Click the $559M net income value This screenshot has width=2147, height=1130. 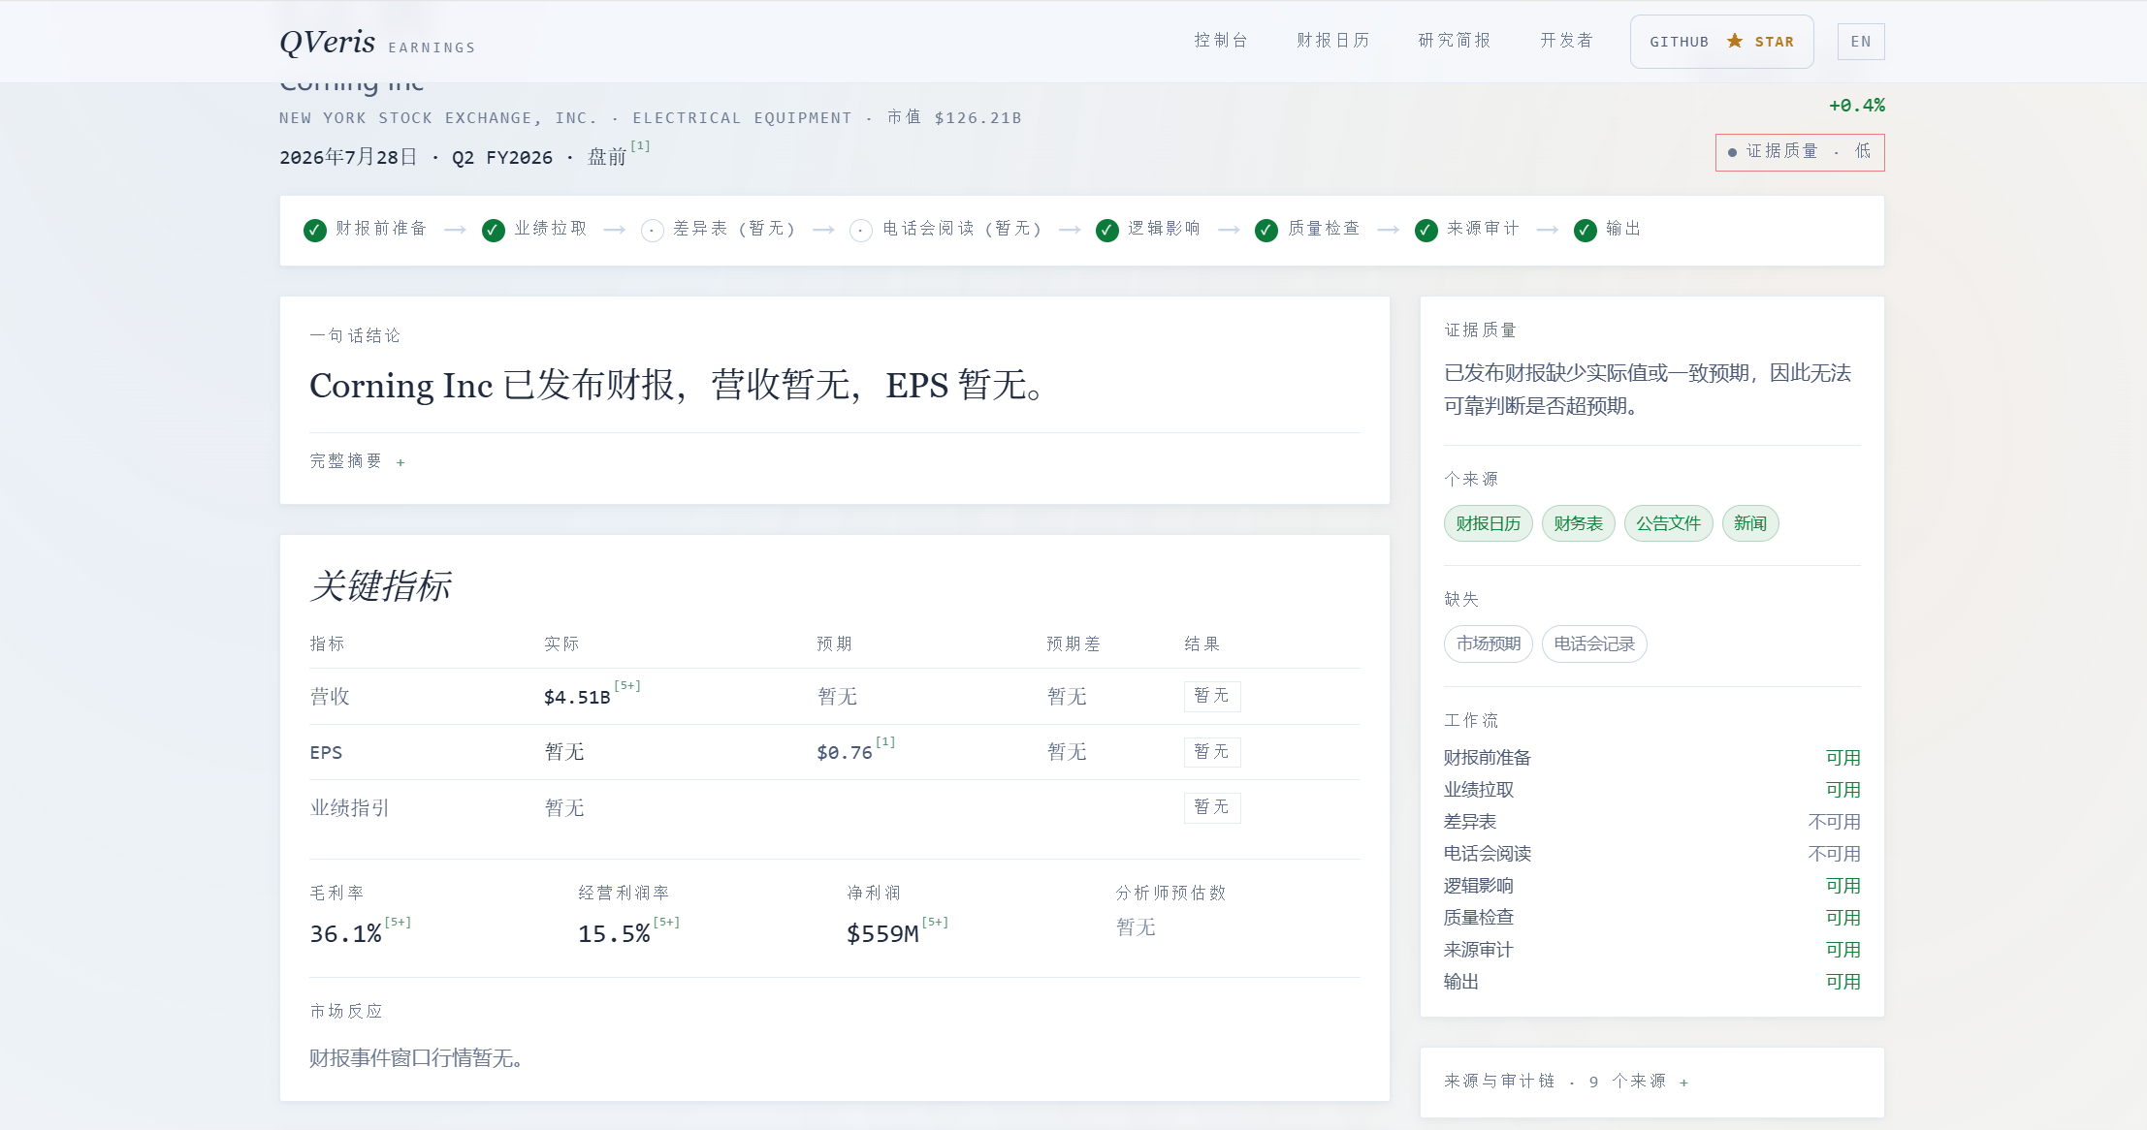[882, 934]
